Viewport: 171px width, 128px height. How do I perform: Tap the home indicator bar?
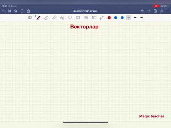click(85, 122)
